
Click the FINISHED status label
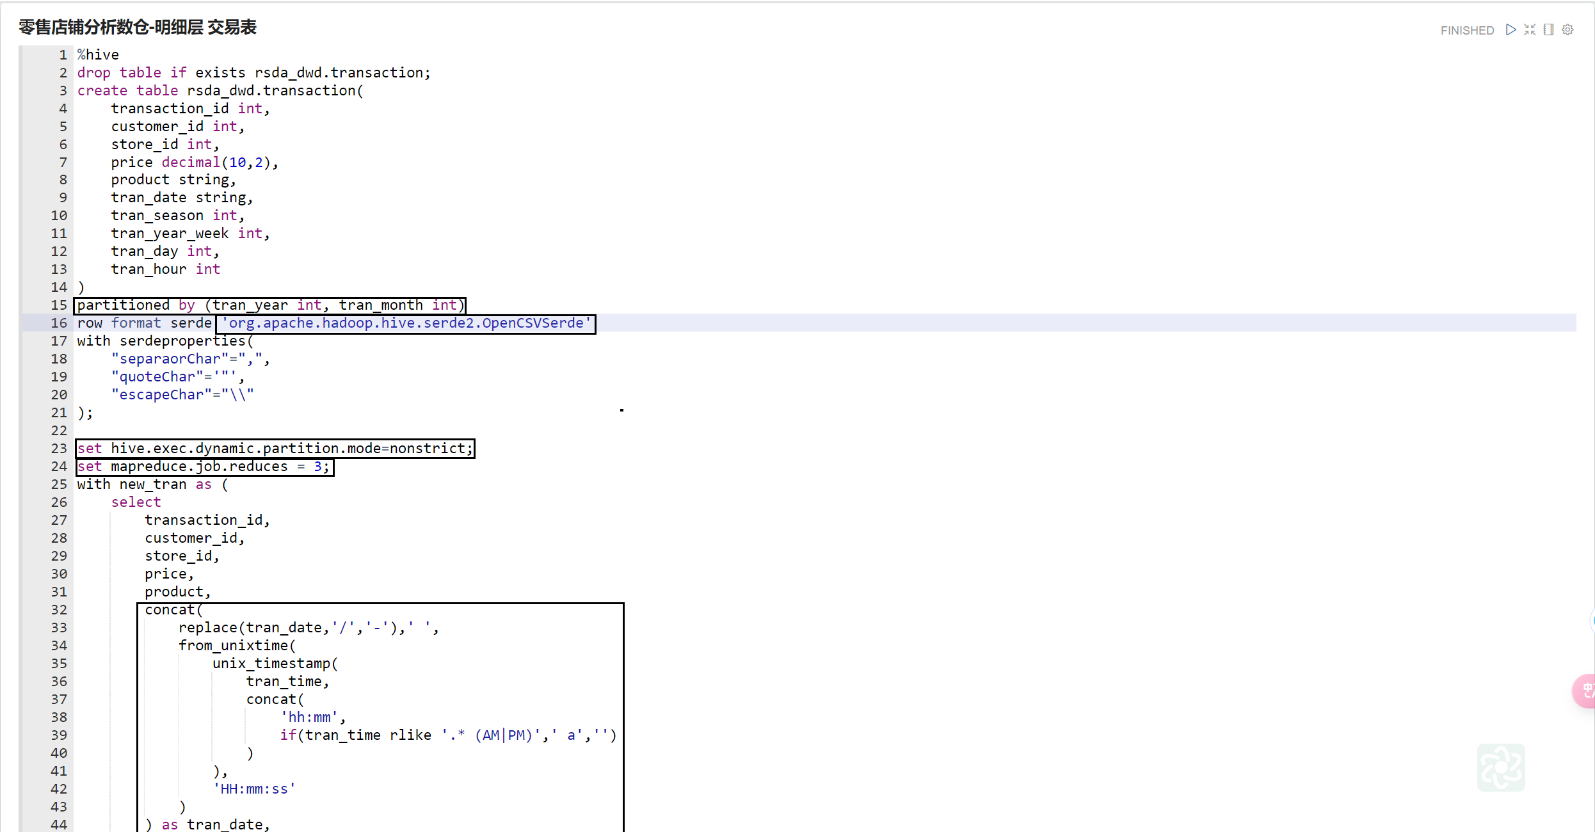pyautogui.click(x=1467, y=30)
